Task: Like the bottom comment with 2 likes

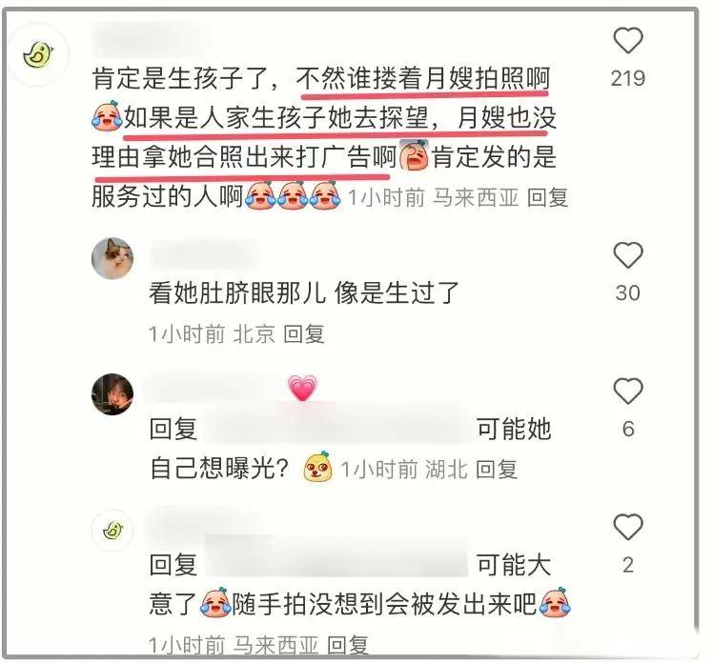Action: [x=628, y=527]
